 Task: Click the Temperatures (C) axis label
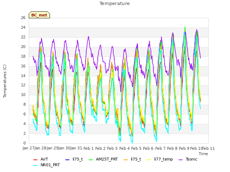[5, 81]
